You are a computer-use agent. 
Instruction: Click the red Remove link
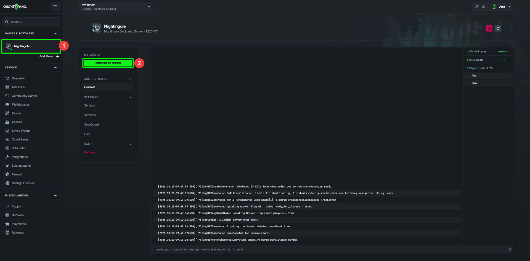[x=89, y=153]
